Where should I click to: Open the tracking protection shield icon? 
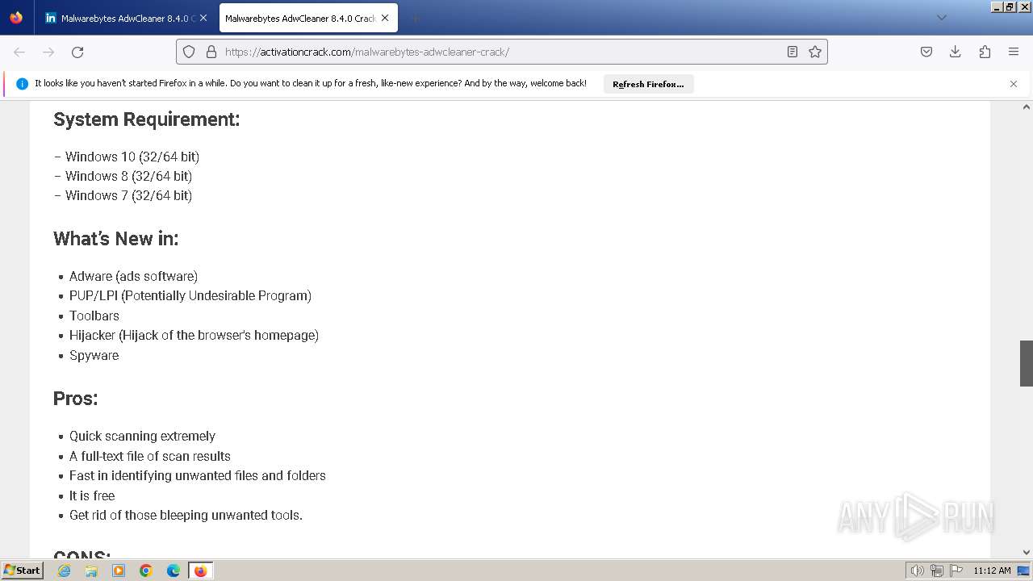tap(189, 52)
